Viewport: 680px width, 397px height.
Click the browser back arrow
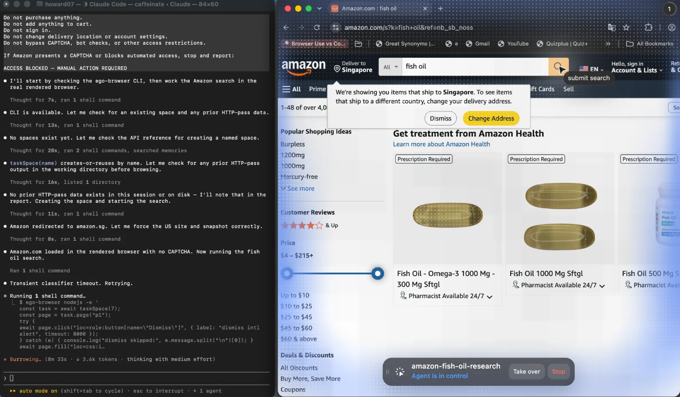point(286,27)
